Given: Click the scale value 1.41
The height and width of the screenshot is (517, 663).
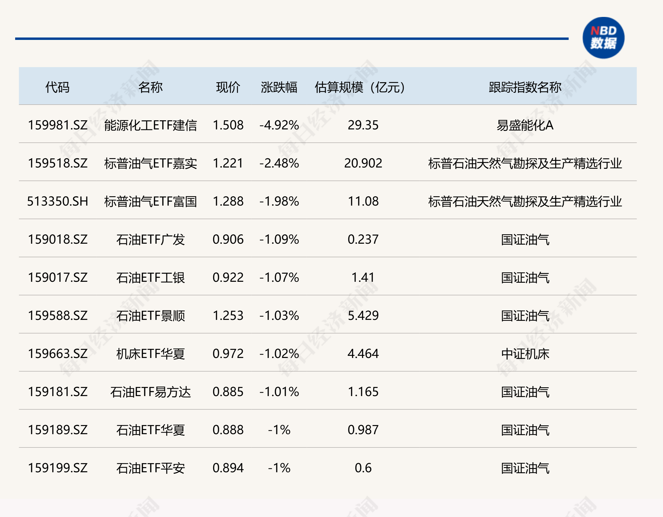Looking at the screenshot, I should (x=363, y=278).
